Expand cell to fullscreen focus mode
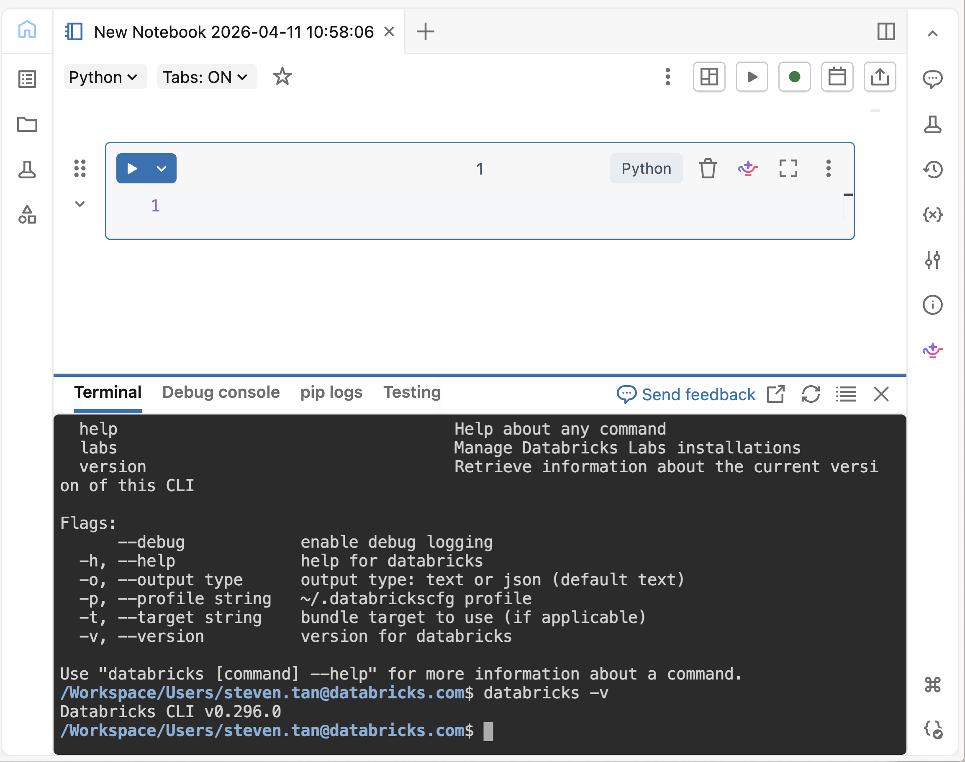Screen dimensions: 965x762 788,169
